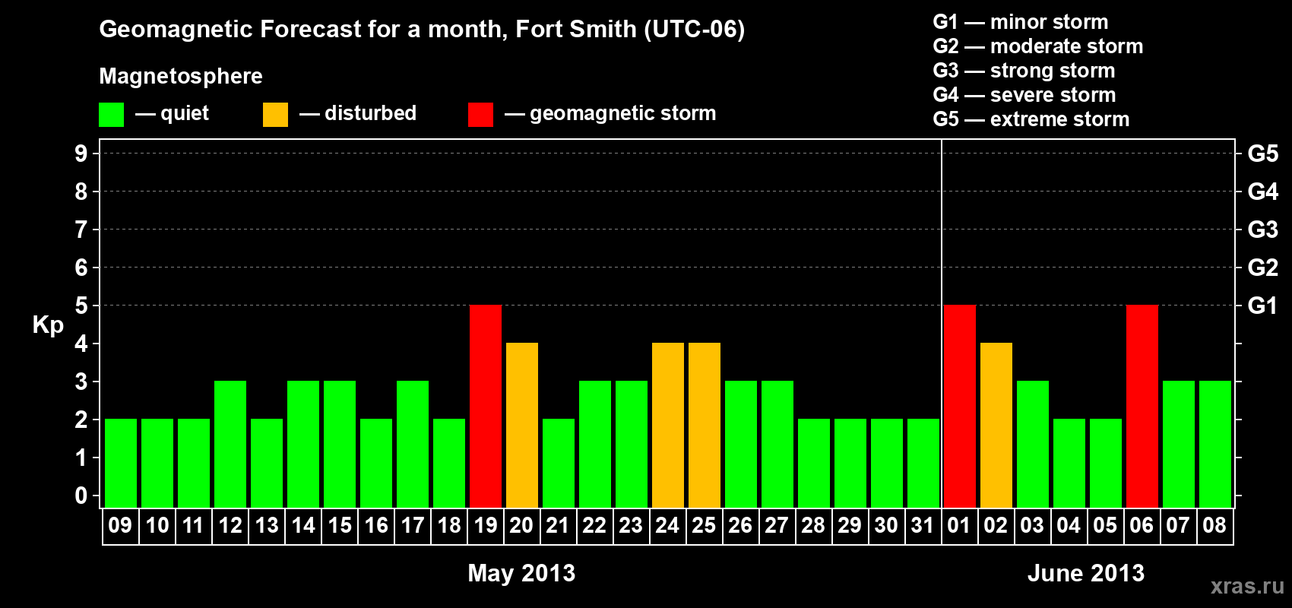Click the G4 label on right axis
The height and width of the screenshot is (608, 1292).
point(1263,192)
